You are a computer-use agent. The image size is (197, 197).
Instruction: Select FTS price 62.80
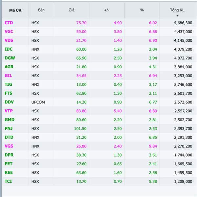(x=81, y=93)
